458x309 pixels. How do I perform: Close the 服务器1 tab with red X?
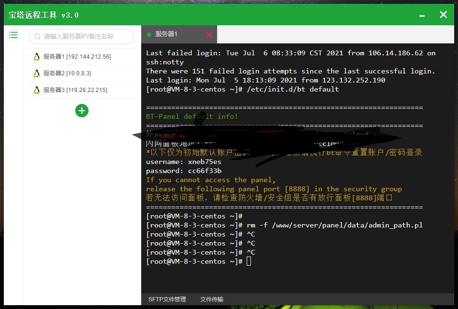209,34
